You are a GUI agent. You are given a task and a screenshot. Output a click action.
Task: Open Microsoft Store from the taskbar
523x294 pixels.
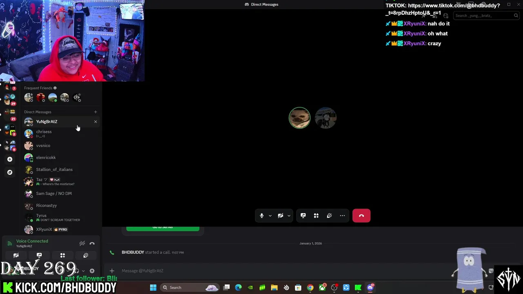point(298,287)
